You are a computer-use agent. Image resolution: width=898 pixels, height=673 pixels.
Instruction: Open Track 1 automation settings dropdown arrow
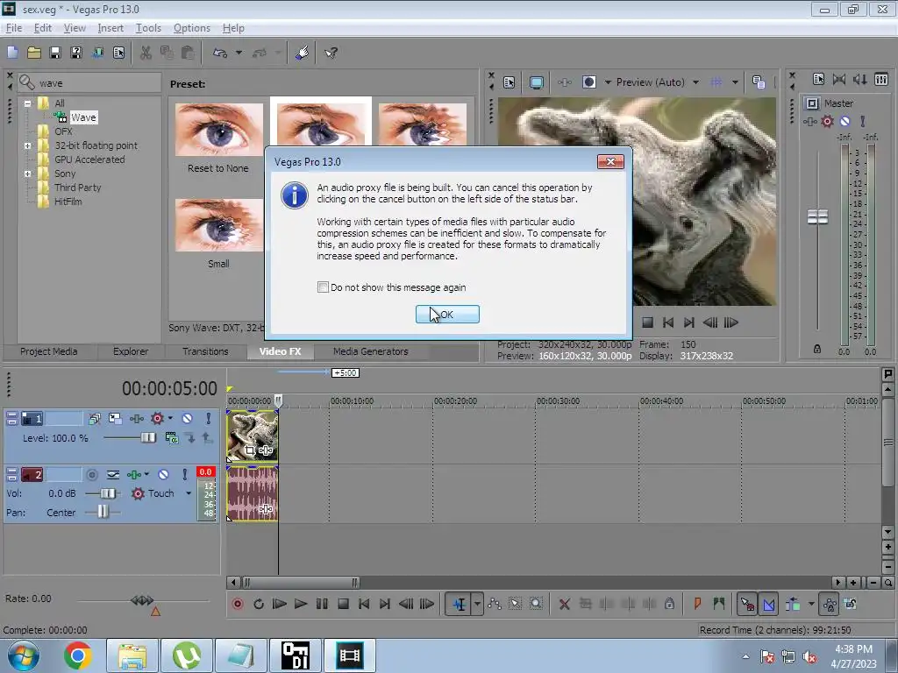170,418
